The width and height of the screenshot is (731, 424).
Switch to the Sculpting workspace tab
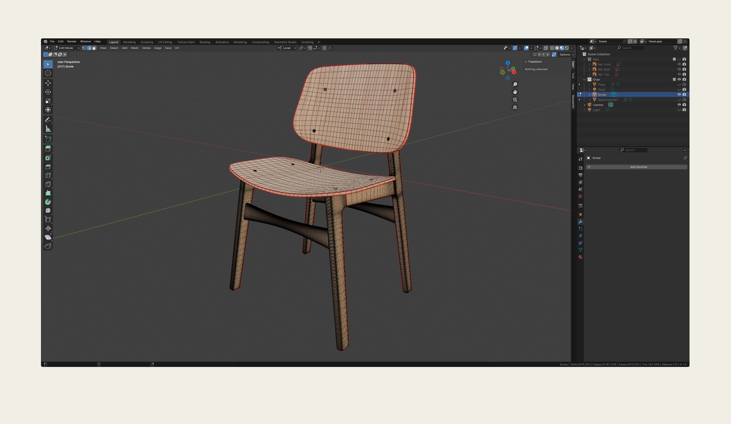coord(147,42)
